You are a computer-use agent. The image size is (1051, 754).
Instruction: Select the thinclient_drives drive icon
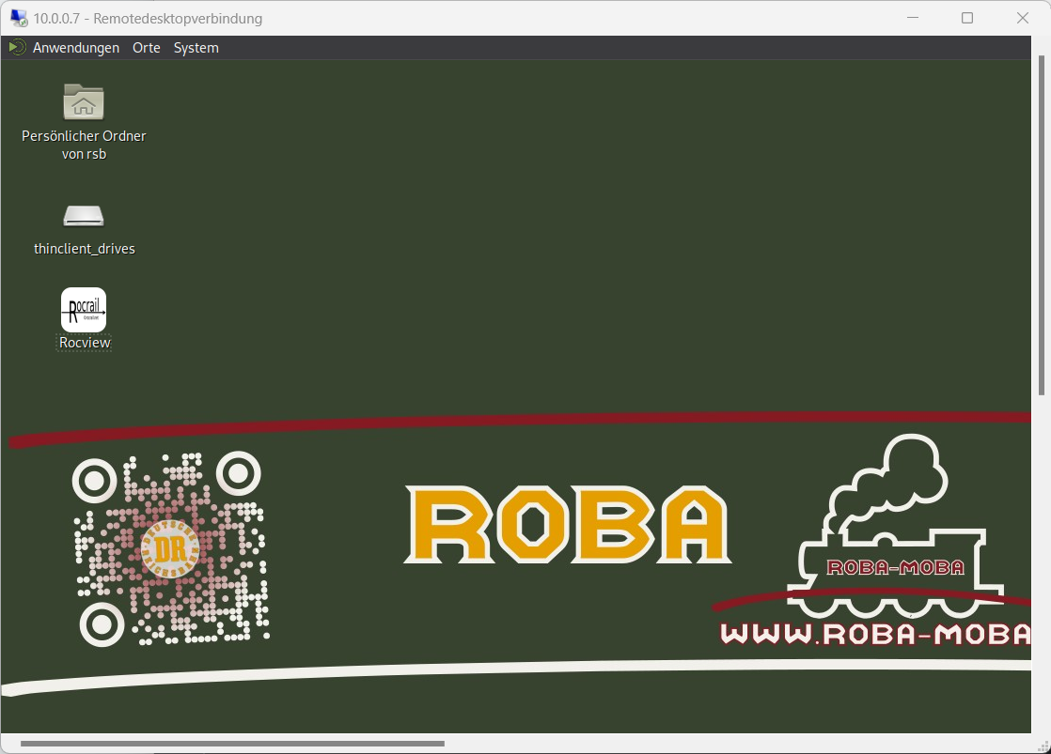click(x=84, y=215)
